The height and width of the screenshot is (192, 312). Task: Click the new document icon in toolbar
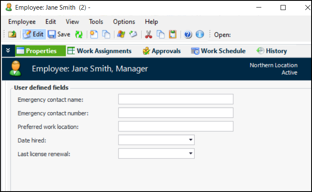94,35
